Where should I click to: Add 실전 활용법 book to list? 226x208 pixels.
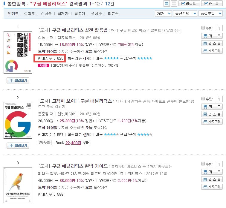212,43
